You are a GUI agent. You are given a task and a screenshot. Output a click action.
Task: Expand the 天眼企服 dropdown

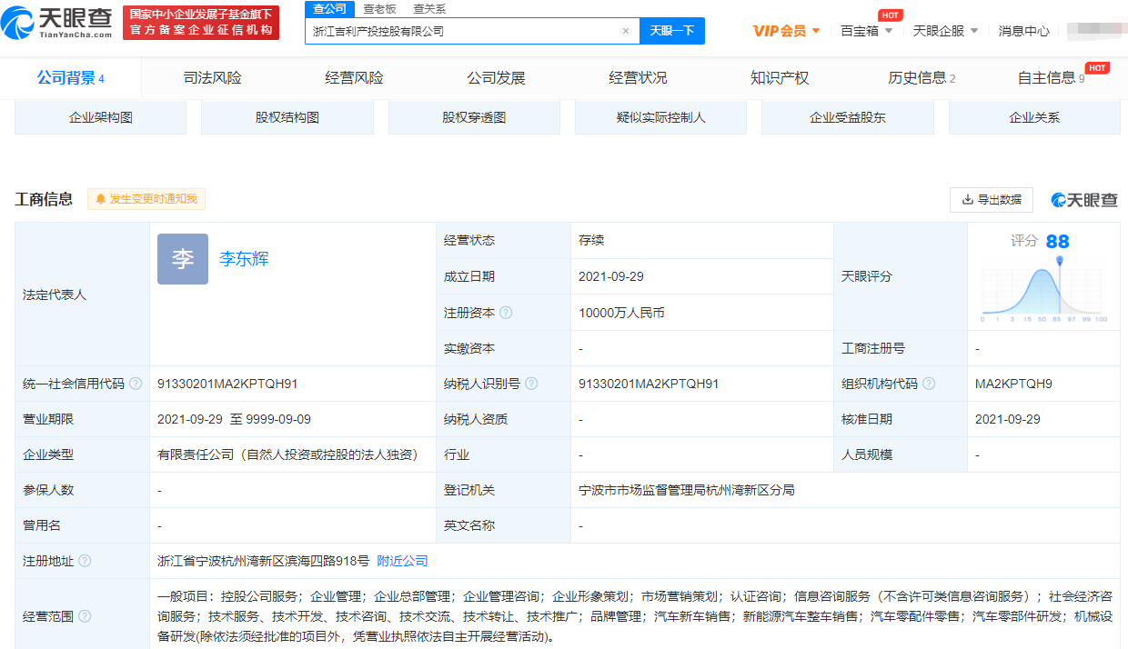click(x=945, y=31)
